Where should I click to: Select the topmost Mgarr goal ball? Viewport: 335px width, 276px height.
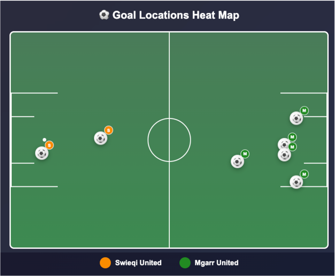click(296, 118)
